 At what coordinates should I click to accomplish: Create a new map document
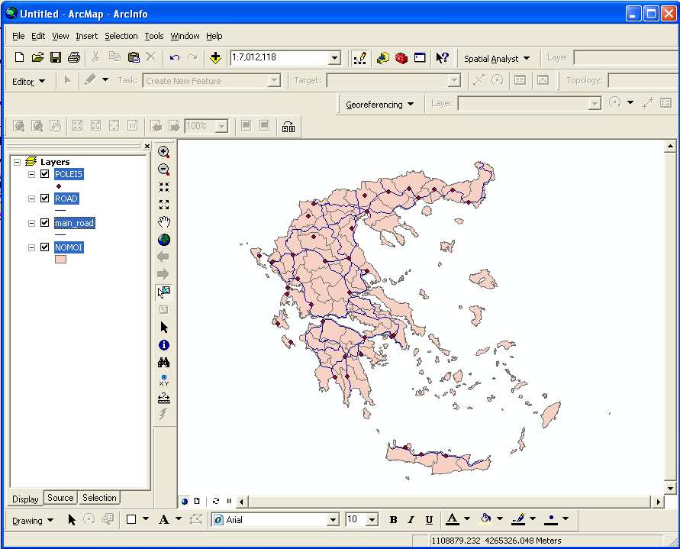[19, 57]
